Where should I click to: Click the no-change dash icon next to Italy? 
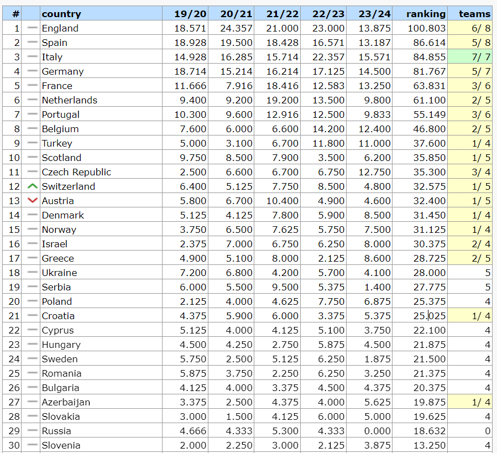(x=32, y=57)
